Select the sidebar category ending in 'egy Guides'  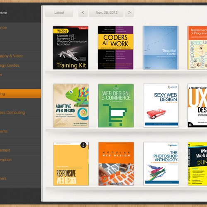coord(20,65)
